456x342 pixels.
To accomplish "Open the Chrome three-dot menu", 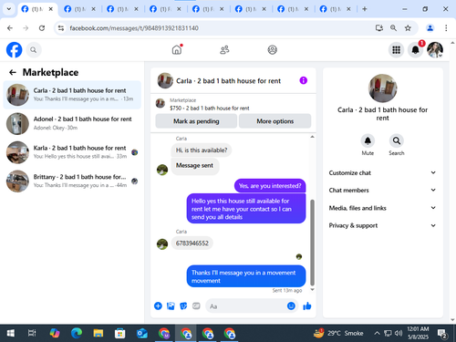I will tap(446, 28).
